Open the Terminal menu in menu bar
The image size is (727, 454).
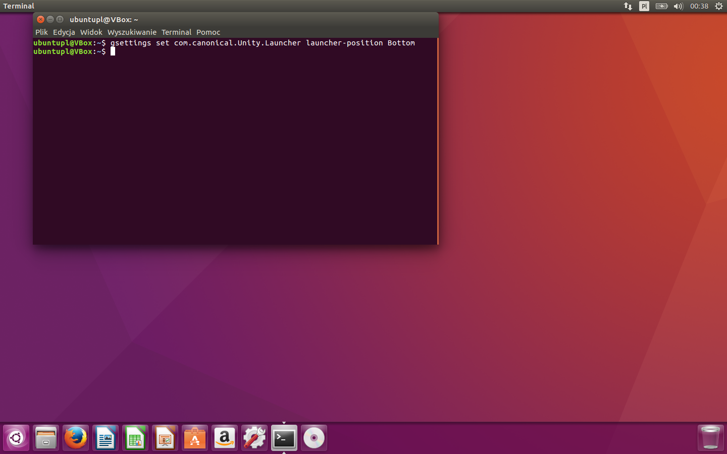coord(176,32)
